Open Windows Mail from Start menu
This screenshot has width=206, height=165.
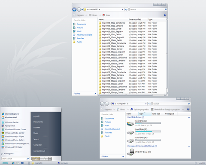tap(9, 117)
